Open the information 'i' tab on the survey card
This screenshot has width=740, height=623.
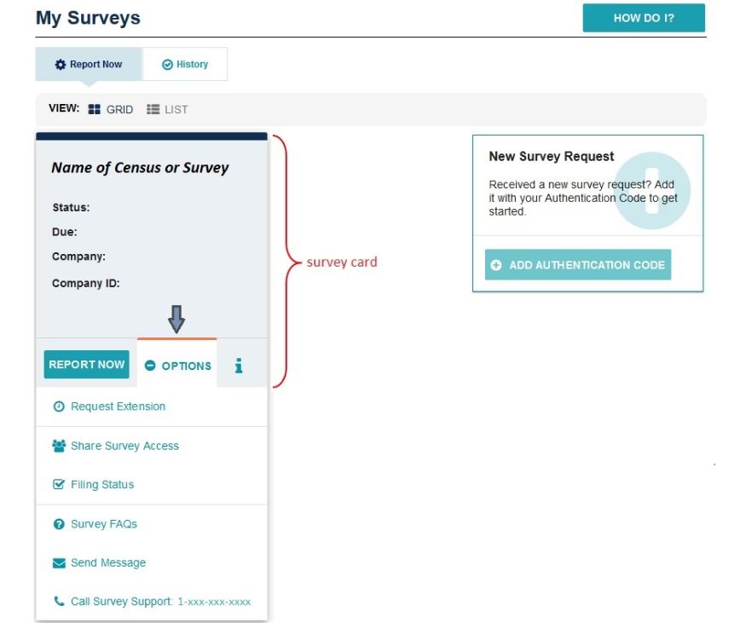click(x=240, y=365)
